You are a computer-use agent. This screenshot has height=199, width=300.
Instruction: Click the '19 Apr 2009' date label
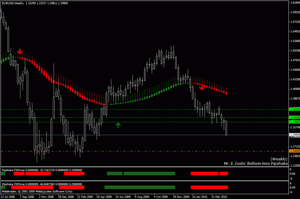click(x=104, y=197)
